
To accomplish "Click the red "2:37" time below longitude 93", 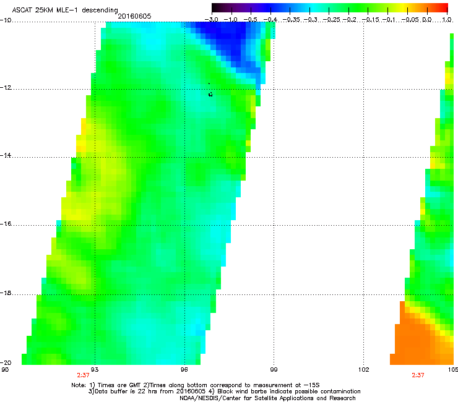I will click(83, 375).
